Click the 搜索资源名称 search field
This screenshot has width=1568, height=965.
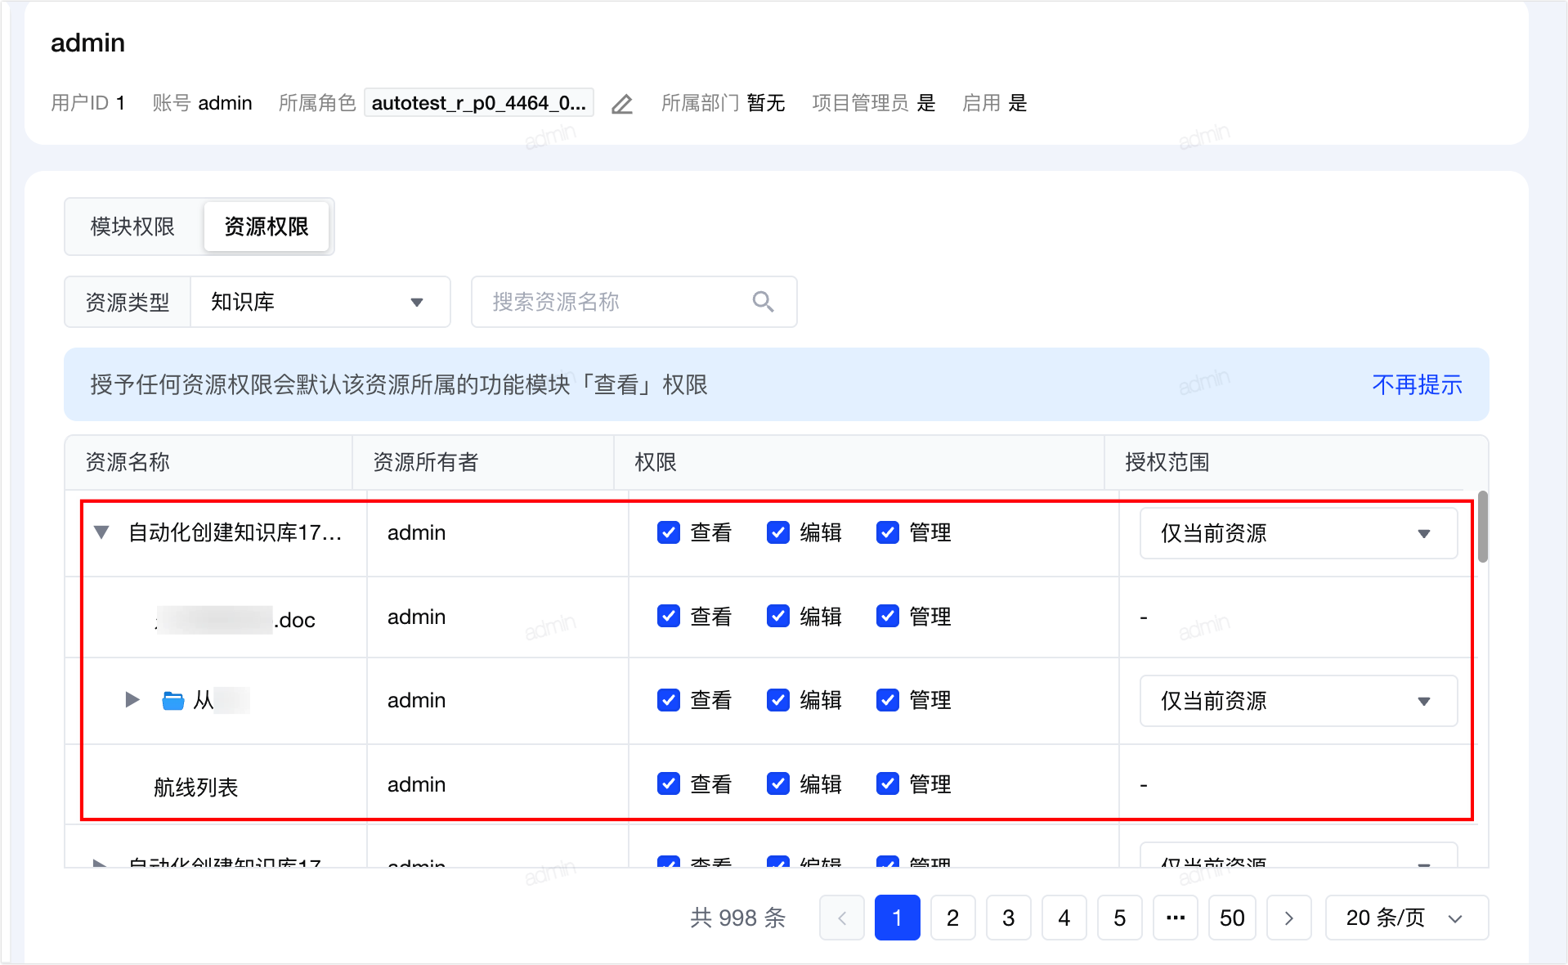634,302
